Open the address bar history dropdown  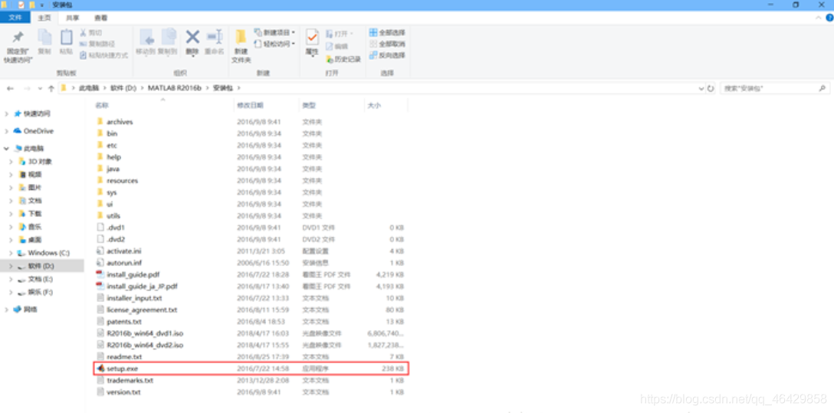(x=701, y=88)
